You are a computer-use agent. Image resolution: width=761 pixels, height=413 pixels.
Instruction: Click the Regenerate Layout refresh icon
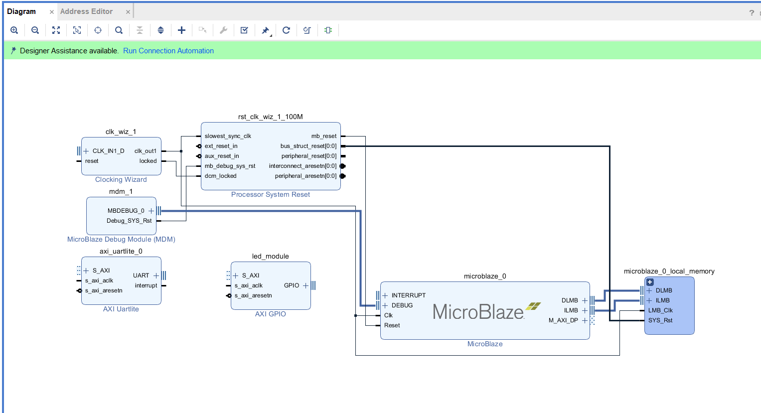coord(286,30)
